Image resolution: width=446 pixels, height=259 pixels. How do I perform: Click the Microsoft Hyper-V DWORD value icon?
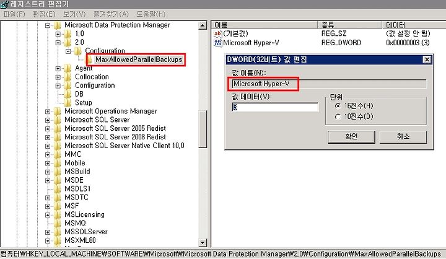coord(217,43)
